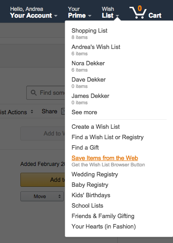Open Nora Dekker list
The height and width of the screenshot is (243, 173).
pos(88,66)
